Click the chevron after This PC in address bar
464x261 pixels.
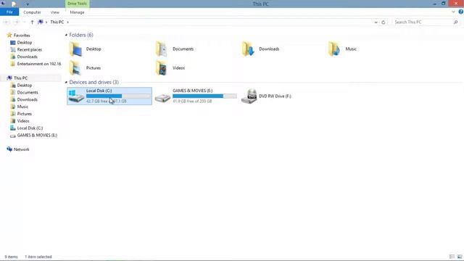(x=67, y=22)
